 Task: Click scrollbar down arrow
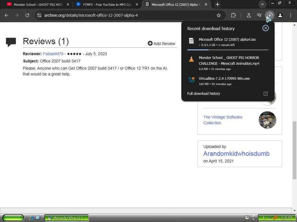coord(295,210)
